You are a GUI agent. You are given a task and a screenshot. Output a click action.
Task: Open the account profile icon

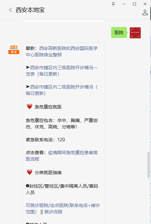pos(145,13)
